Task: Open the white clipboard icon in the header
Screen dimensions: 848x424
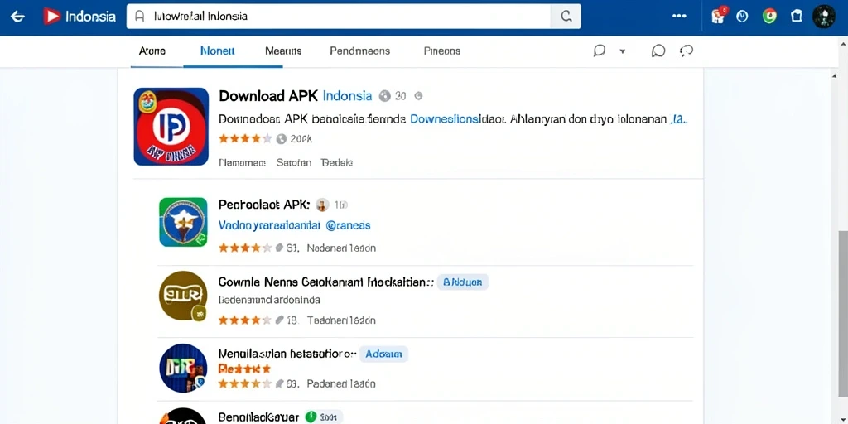Action: (796, 17)
